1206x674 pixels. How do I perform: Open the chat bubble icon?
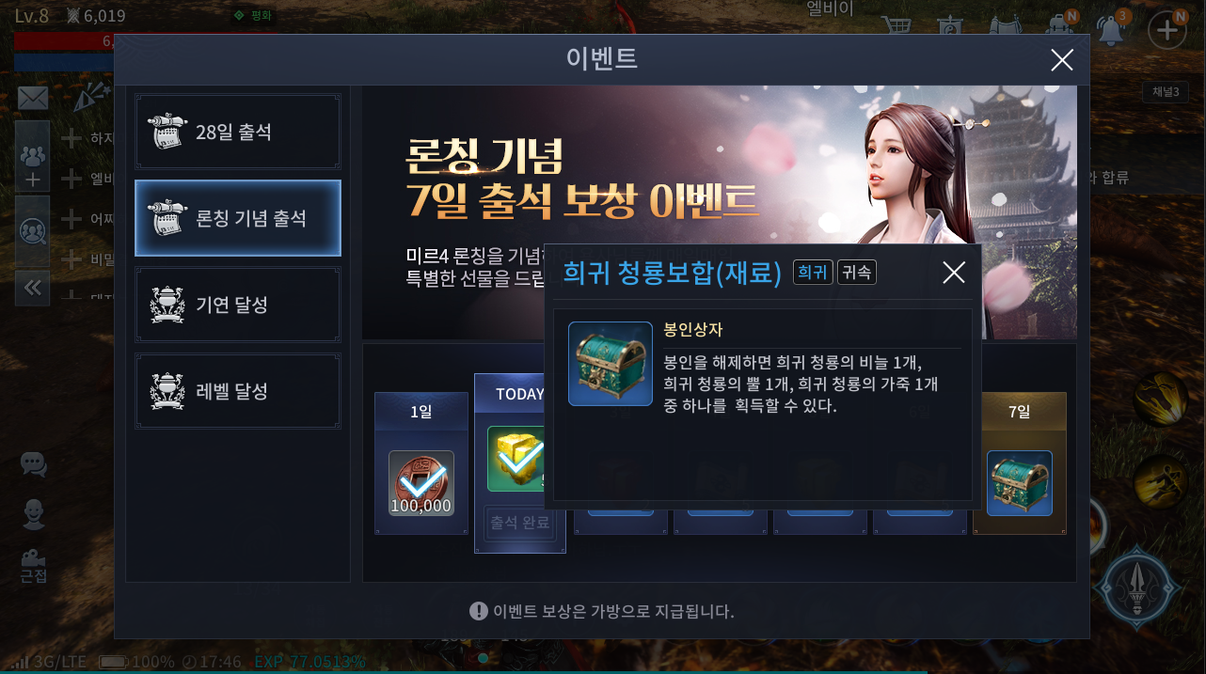34,463
